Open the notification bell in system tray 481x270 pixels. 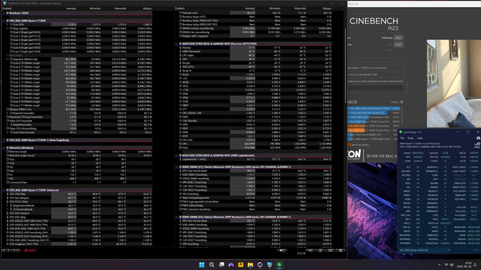coord(475,265)
